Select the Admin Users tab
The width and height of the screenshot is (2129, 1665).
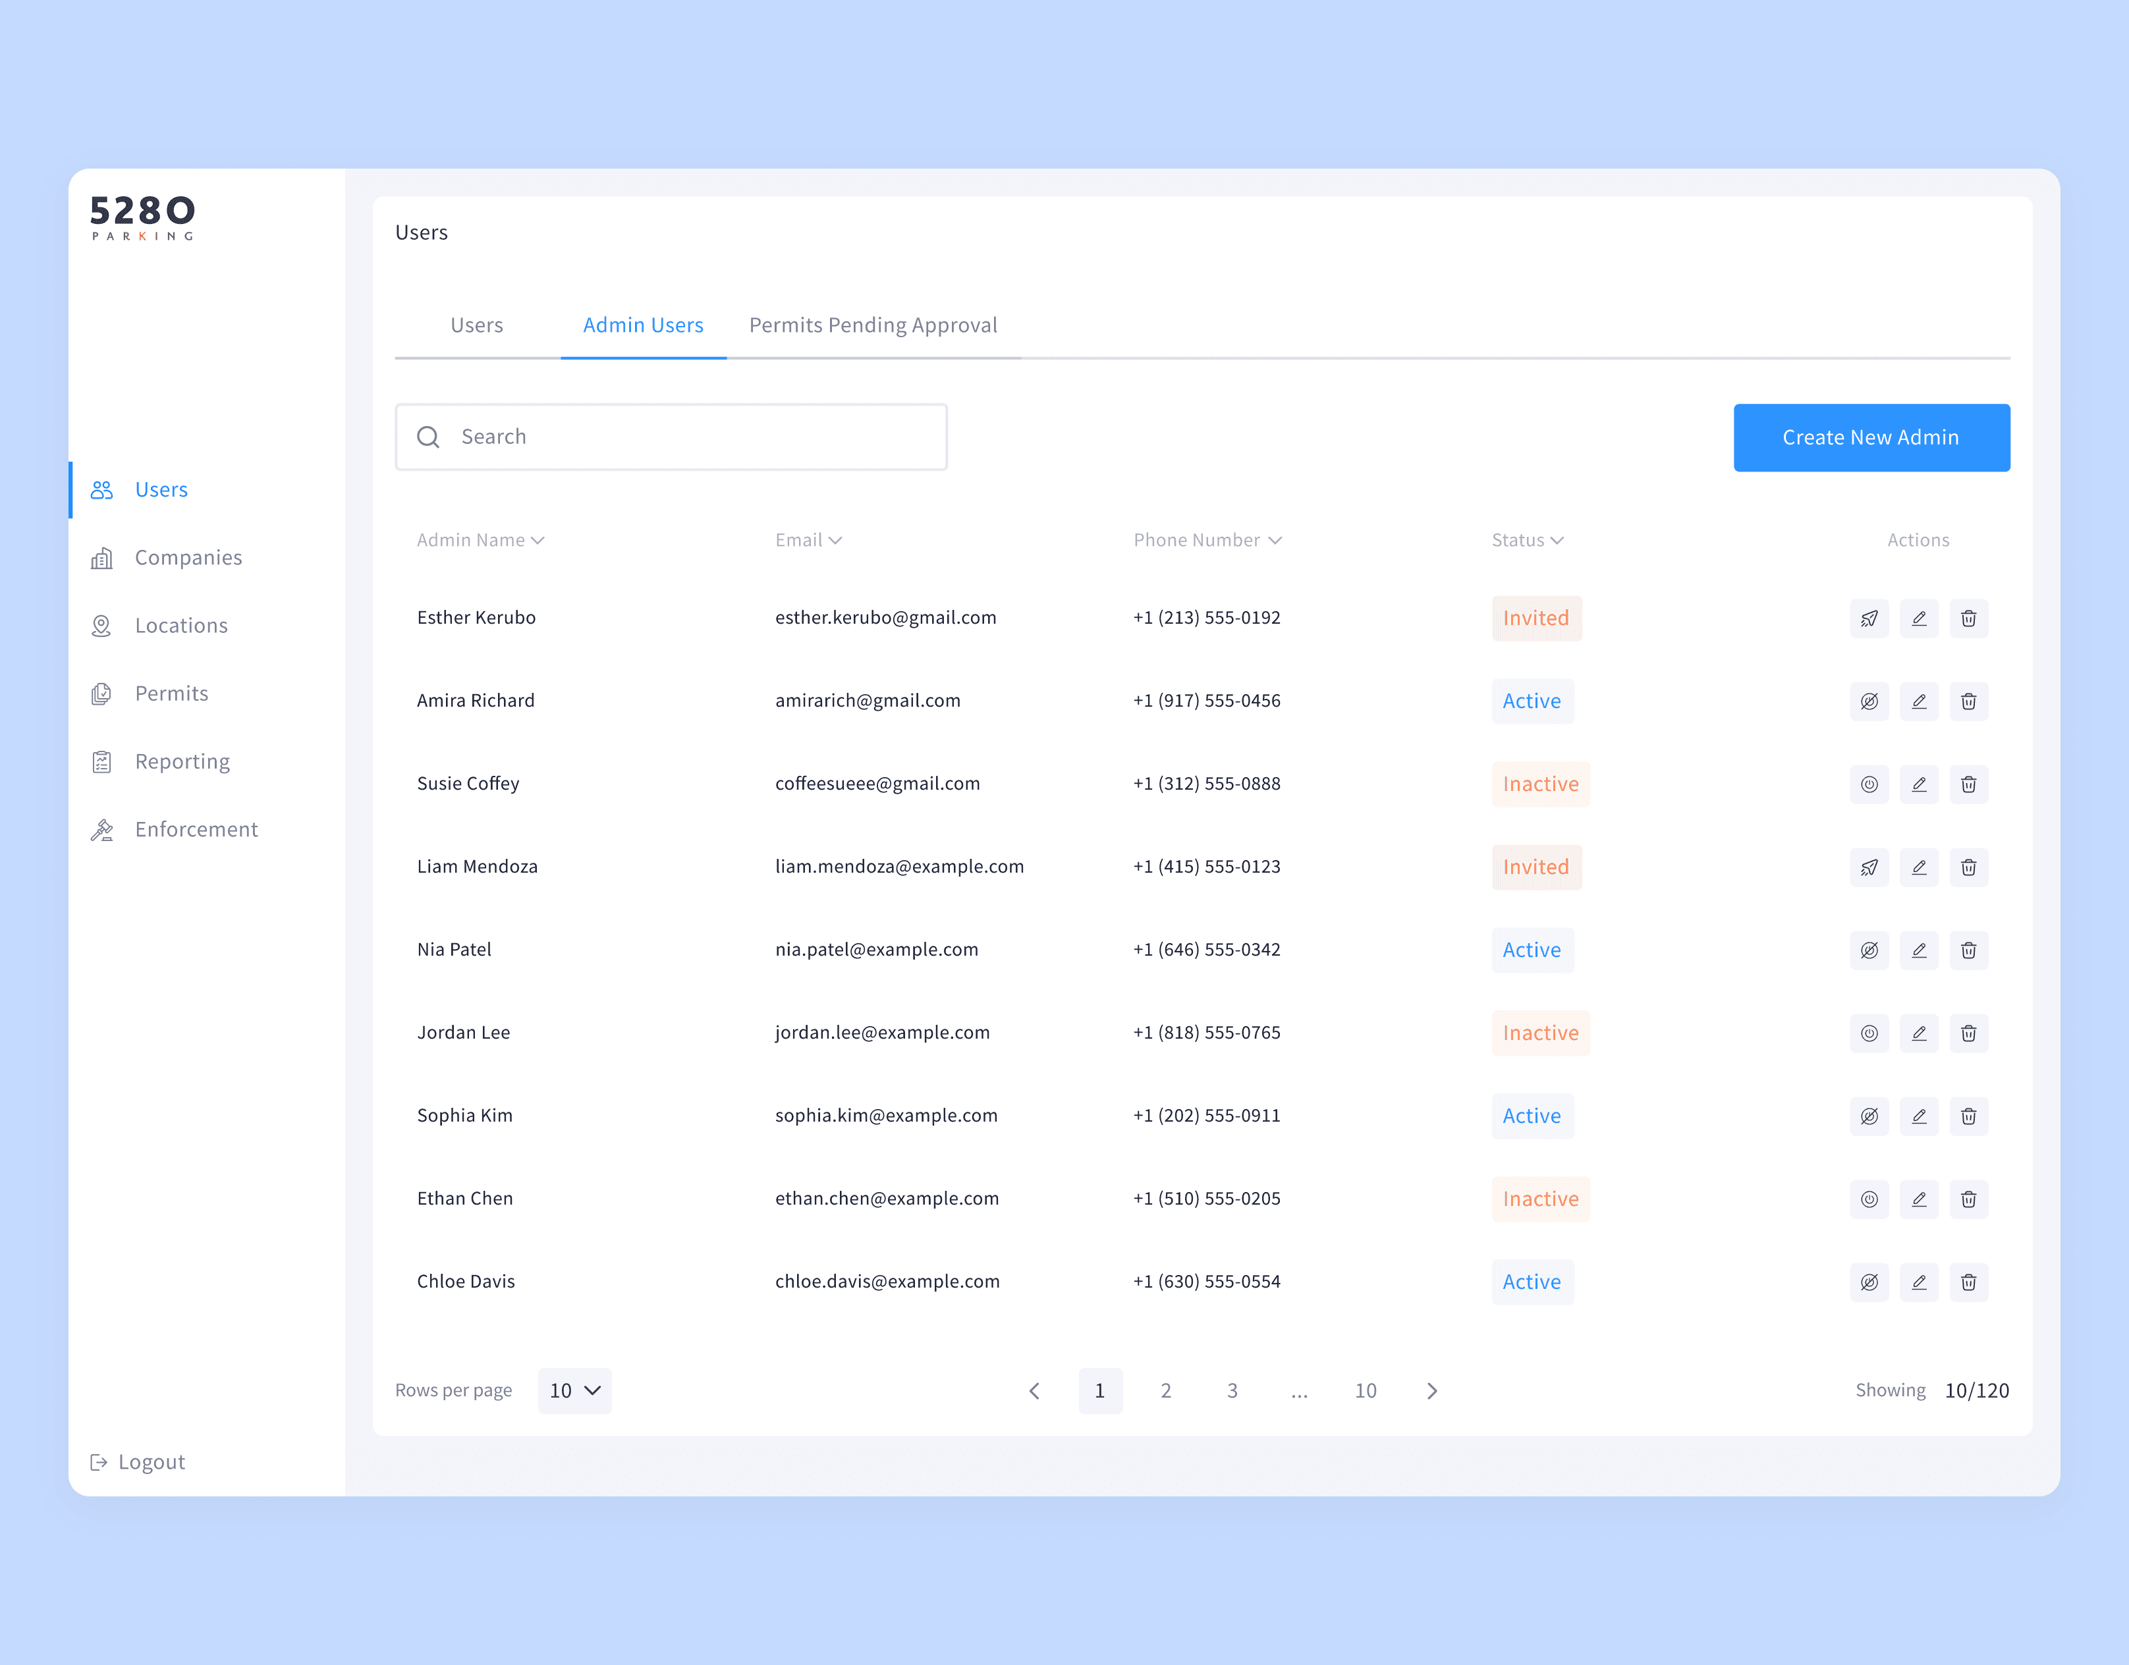(x=644, y=325)
